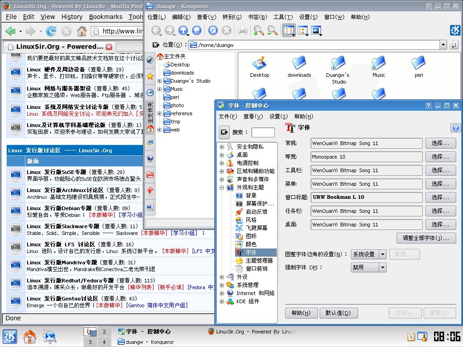Screen dimensions: 463x347
Task: Click the Firefox reload button
Action: (x=51, y=31)
